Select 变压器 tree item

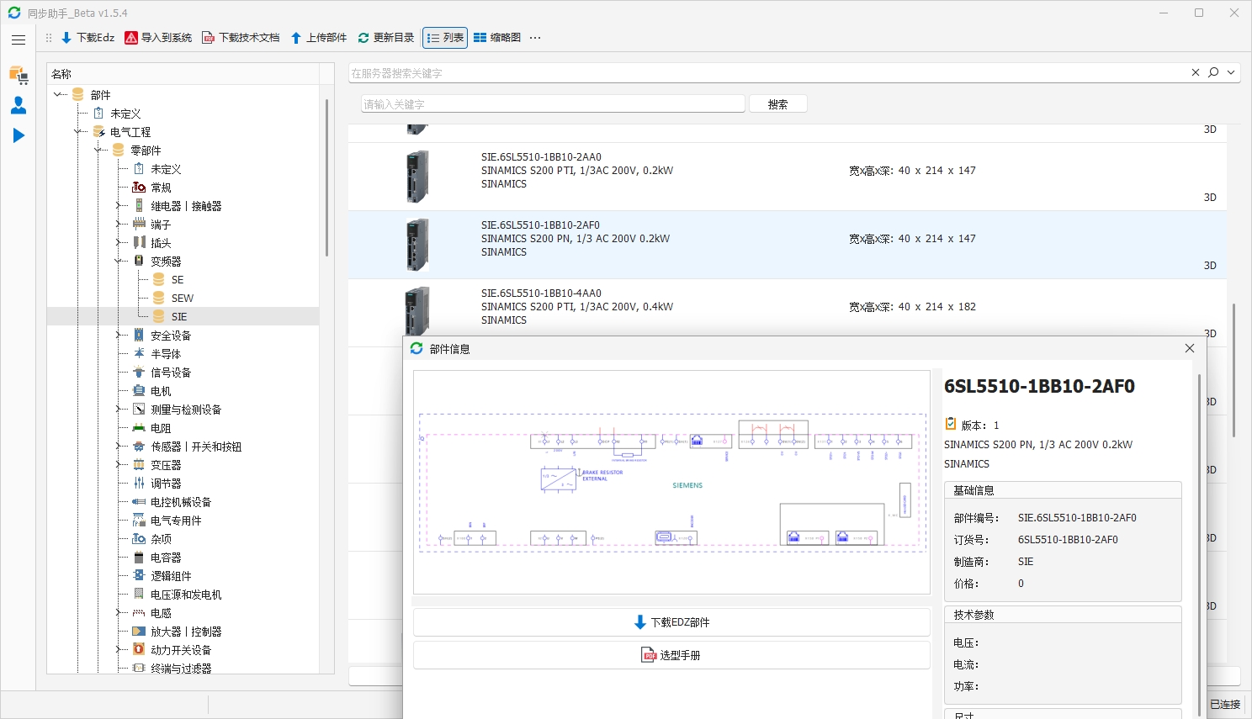pyautogui.click(x=166, y=464)
